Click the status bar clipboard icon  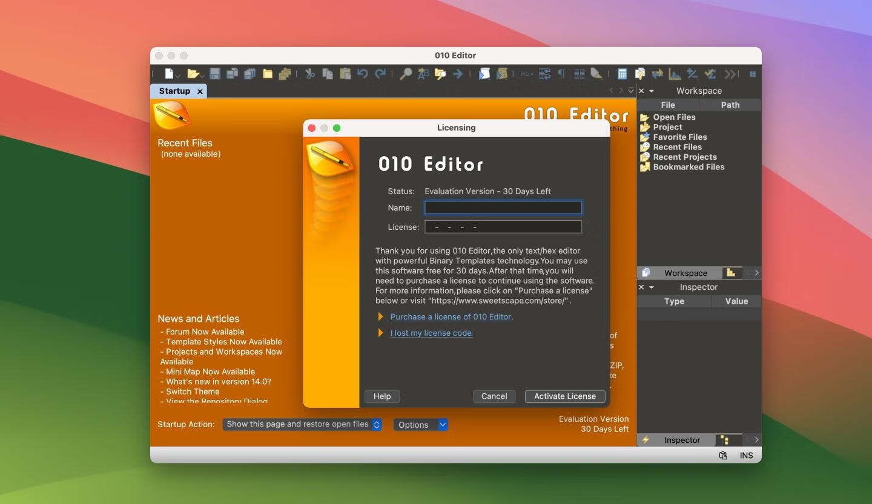[x=723, y=456]
